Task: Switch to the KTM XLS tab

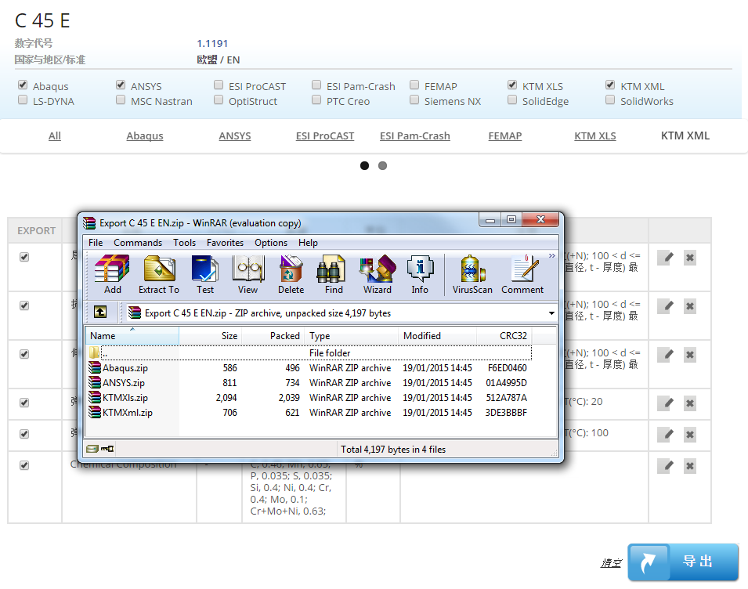Action: [x=594, y=136]
